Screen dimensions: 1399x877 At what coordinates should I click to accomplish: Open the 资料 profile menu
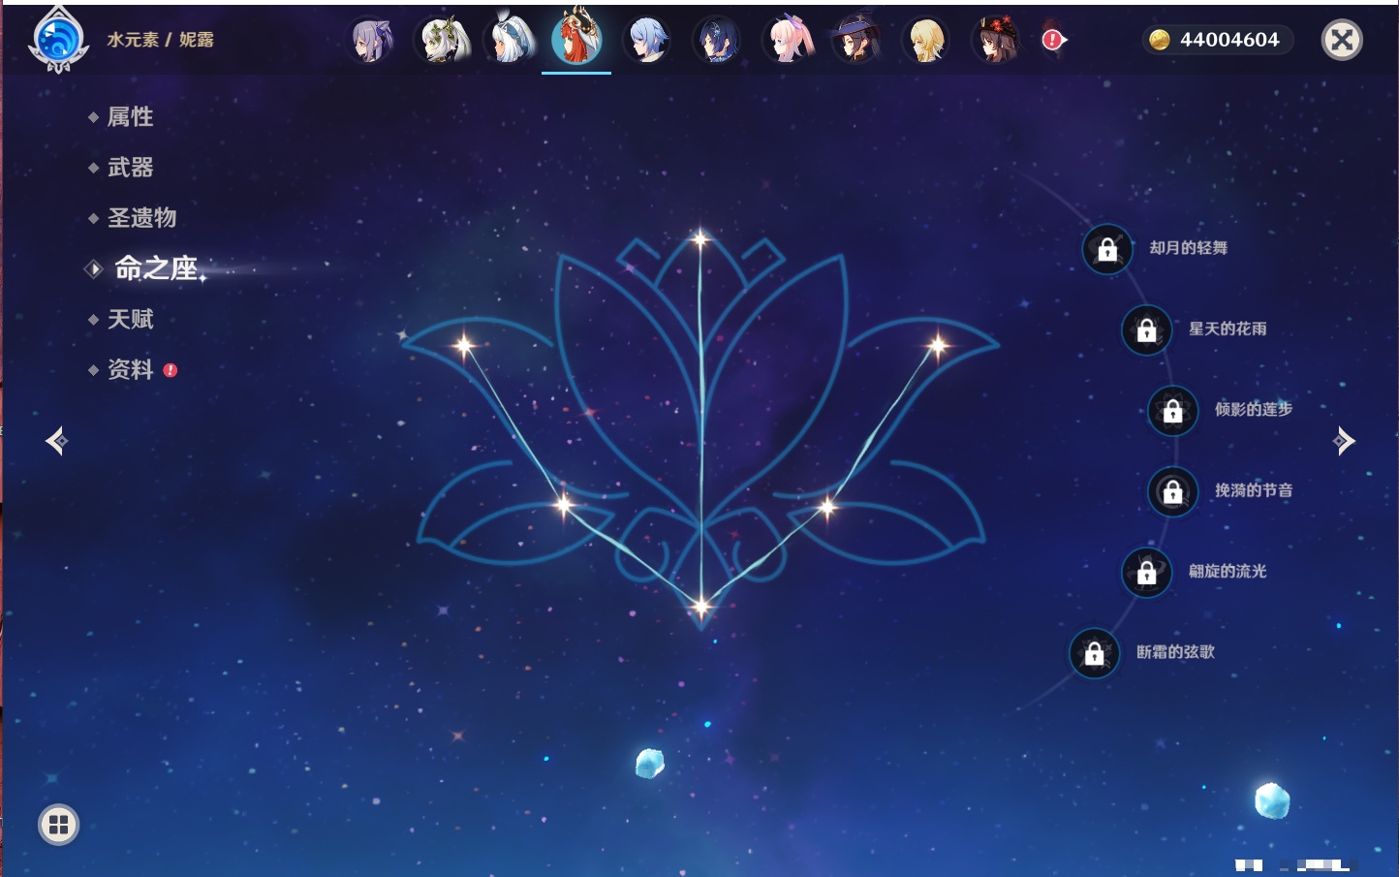(130, 369)
